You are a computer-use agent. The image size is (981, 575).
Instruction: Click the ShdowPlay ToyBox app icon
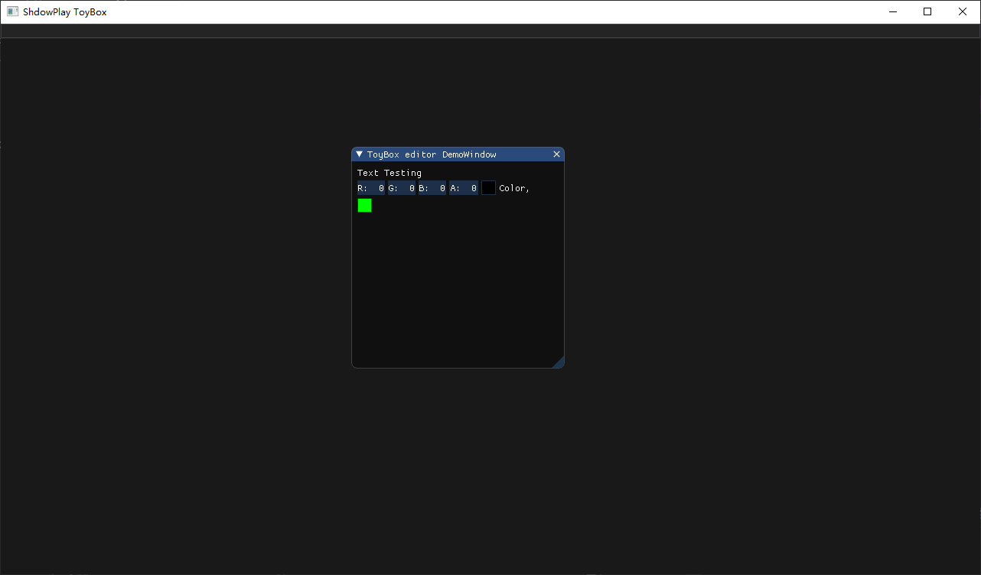pos(12,11)
